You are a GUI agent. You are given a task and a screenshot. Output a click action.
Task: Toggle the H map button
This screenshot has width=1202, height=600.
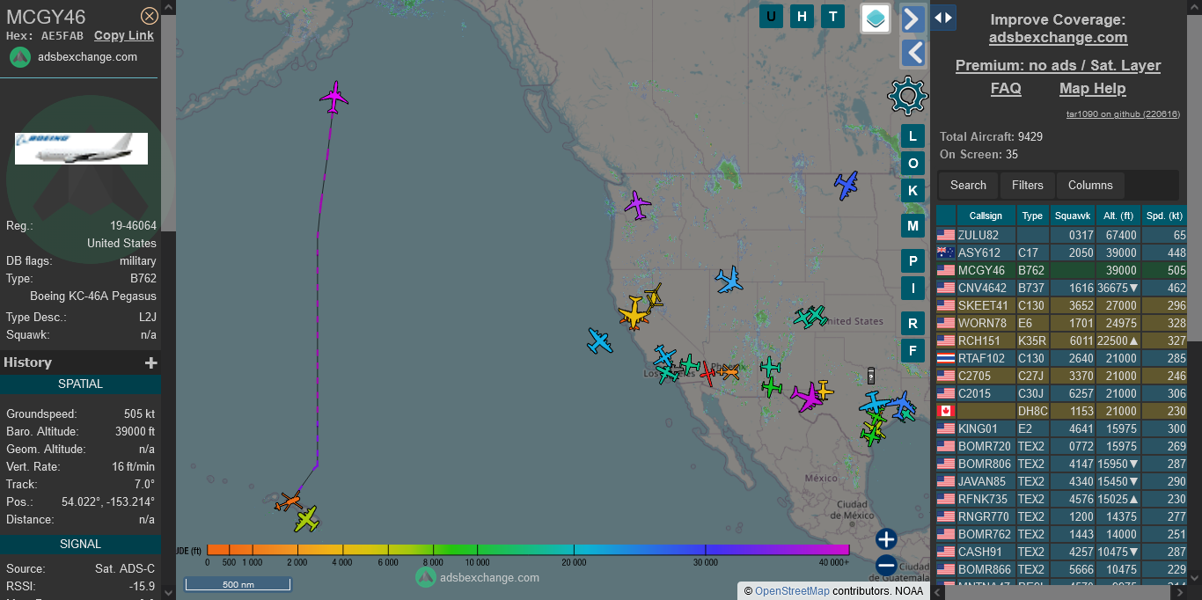802,16
